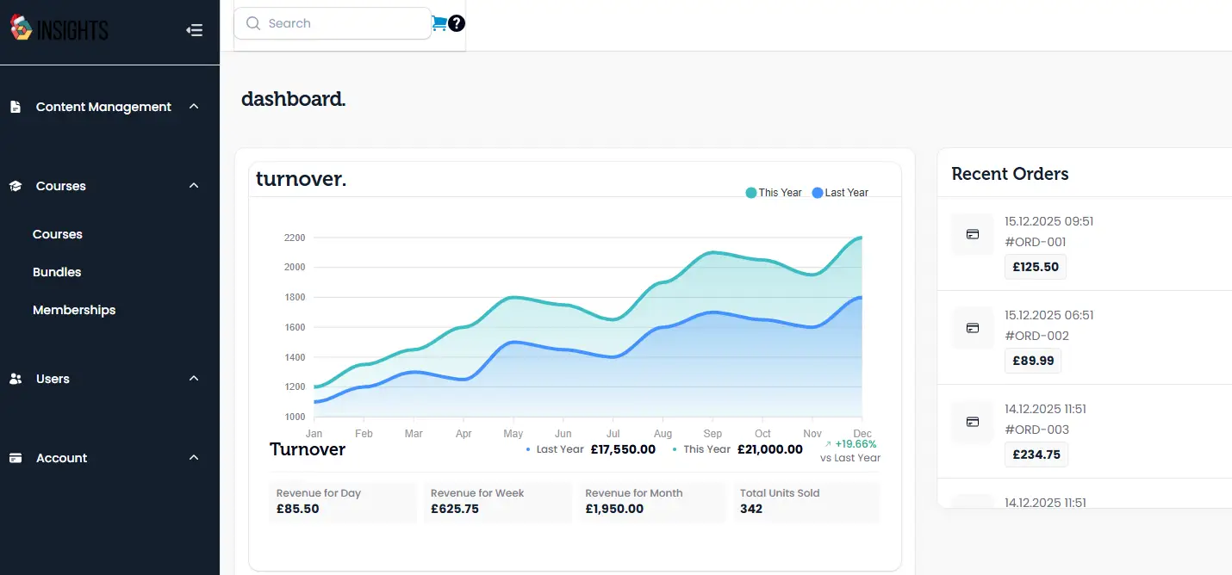
Task: Collapse the sidebar with the menu icon
Action: 195,30
